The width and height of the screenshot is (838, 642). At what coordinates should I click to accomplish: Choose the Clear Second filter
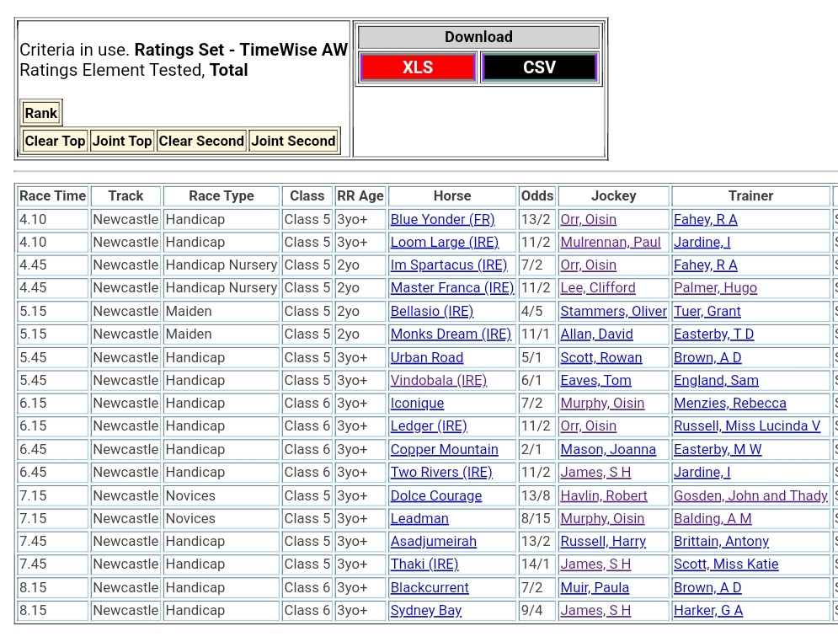coord(201,141)
